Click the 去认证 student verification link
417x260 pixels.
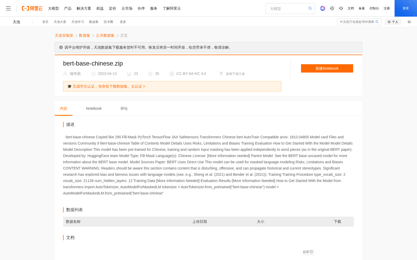(138, 86)
